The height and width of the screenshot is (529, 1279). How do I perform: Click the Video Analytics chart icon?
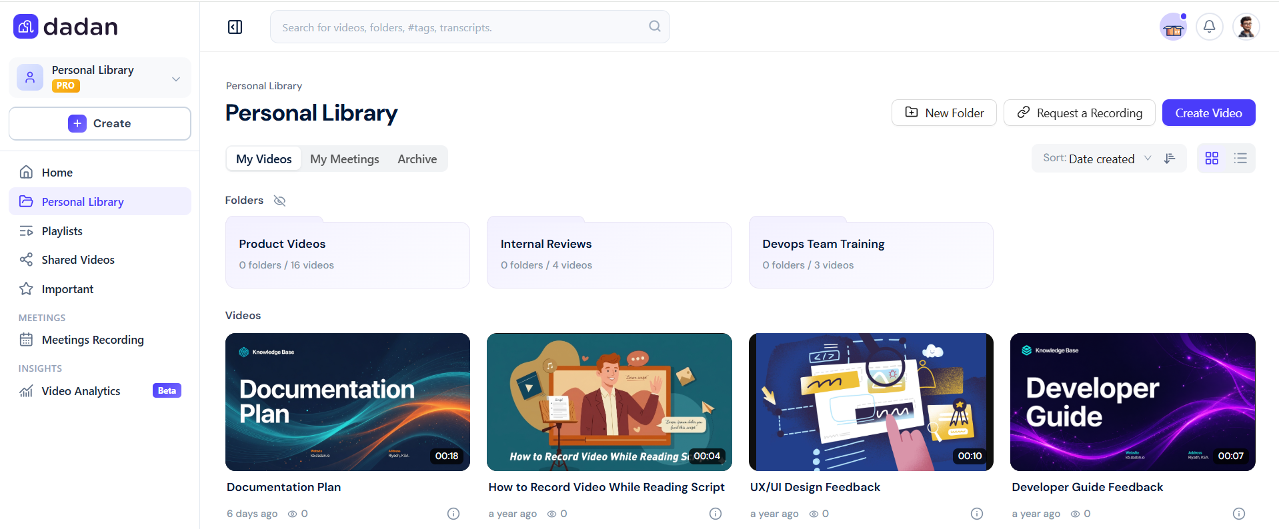coord(26,390)
